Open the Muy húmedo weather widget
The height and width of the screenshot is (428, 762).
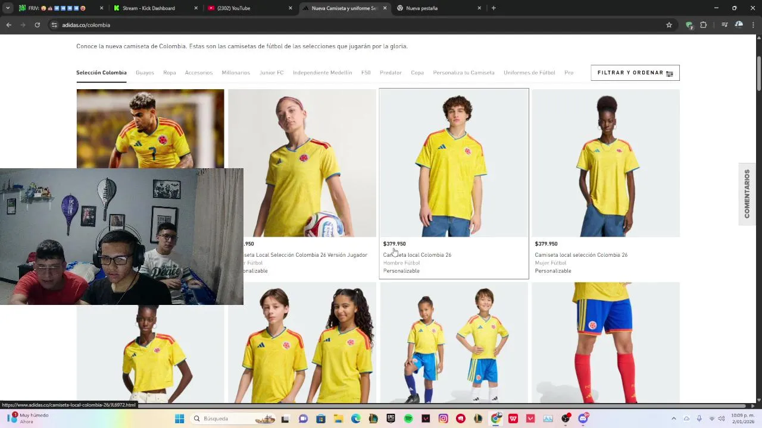point(29,418)
